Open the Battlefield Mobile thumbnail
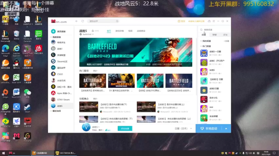Screen dimensions: 279x156 click(x=179, y=81)
